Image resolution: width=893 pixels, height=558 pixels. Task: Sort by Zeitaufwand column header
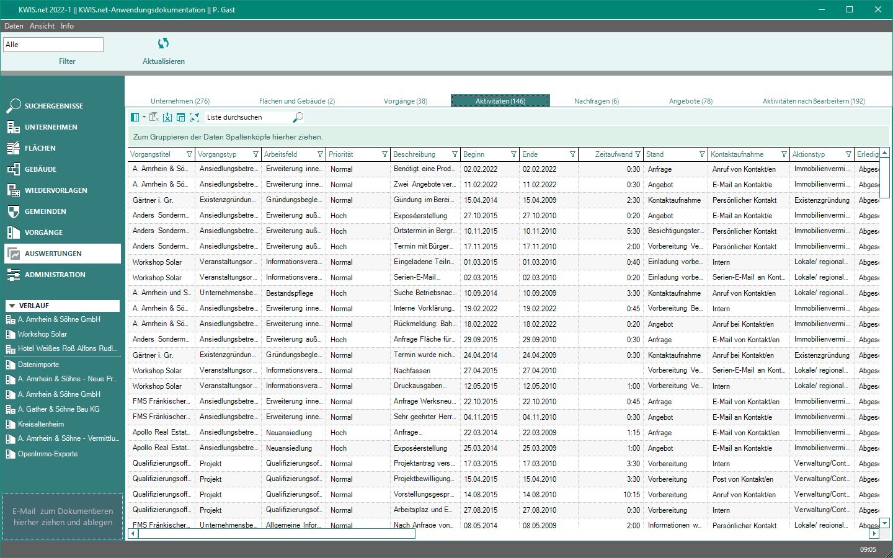(613, 154)
